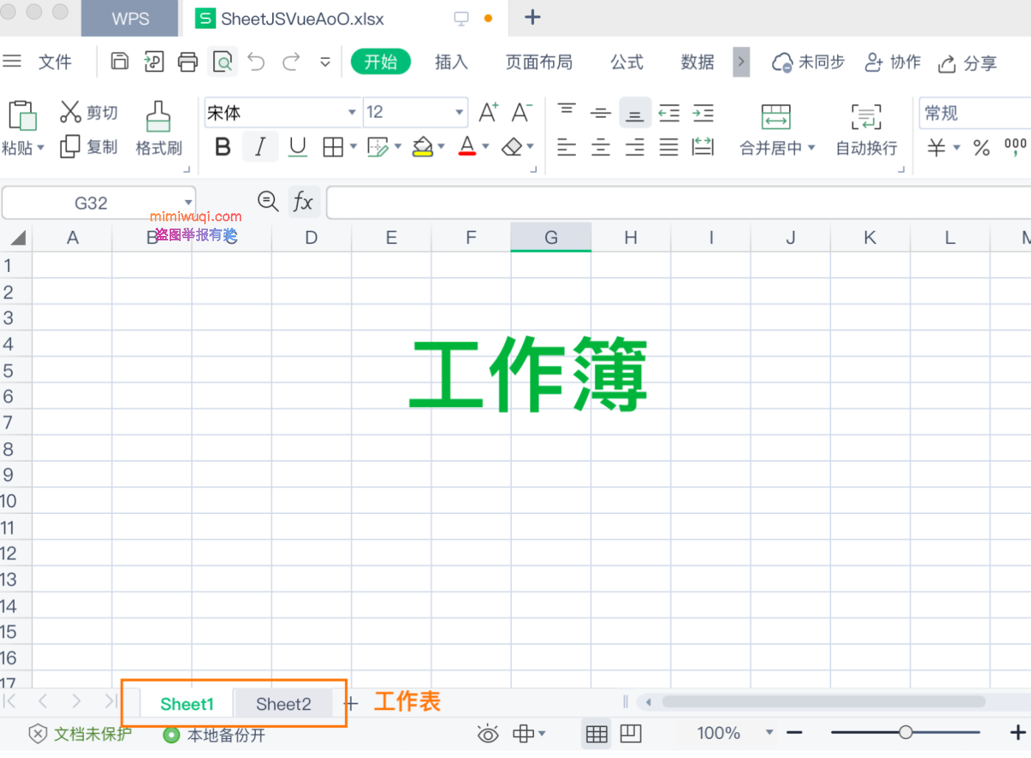The height and width of the screenshot is (758, 1031).
Task: Click the zoom magnifier beside fx
Action: tap(268, 201)
